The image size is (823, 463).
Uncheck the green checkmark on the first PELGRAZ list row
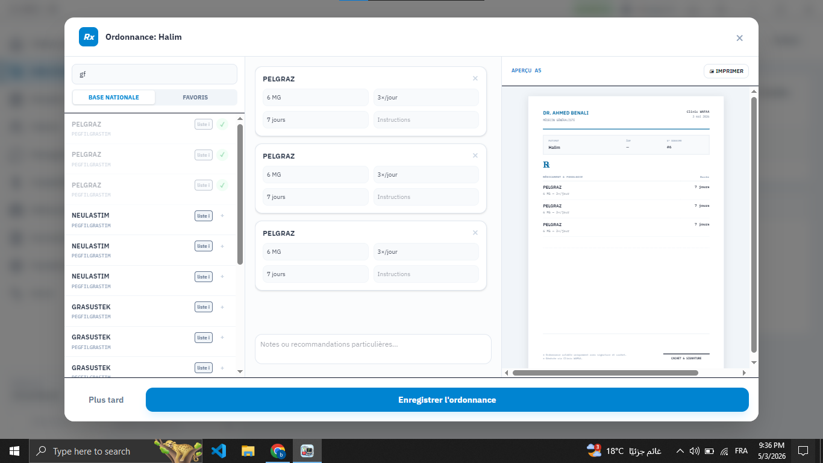pyautogui.click(x=222, y=125)
